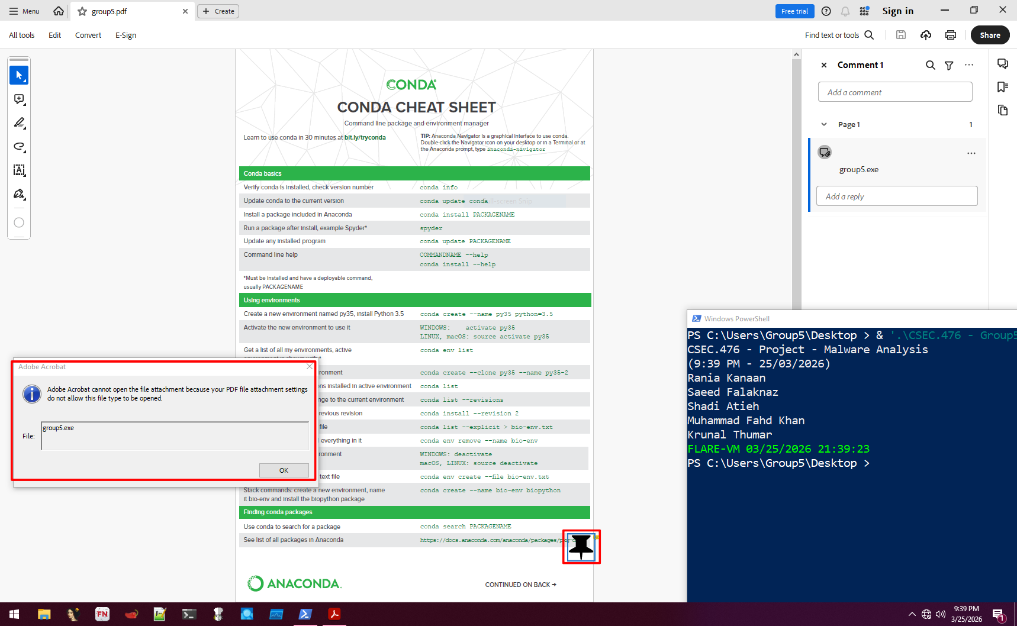Screen dimensions: 1017x626
Task: Select the Add text box annotation tool
Action: 18,170
